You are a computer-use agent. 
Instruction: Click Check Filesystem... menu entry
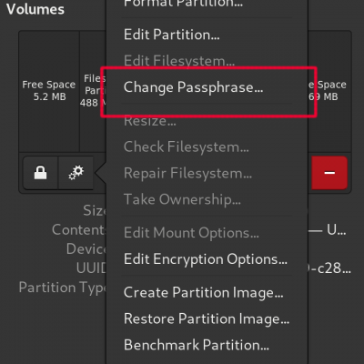(187, 147)
